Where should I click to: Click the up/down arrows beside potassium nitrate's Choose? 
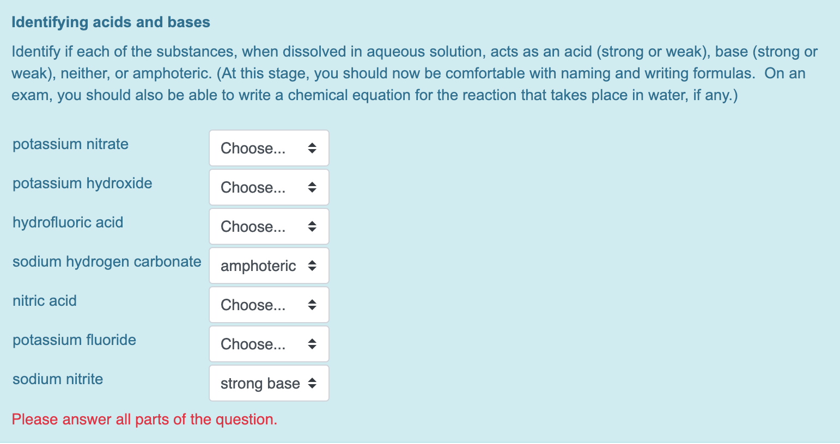click(x=312, y=148)
